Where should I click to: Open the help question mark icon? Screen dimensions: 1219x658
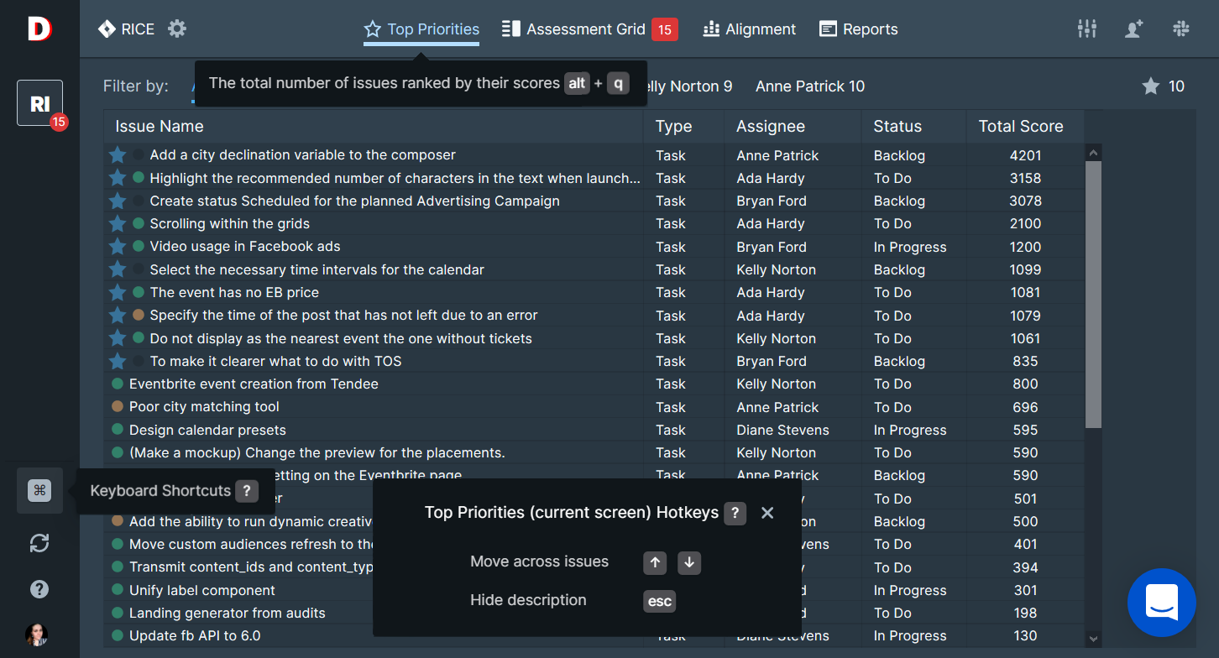pyautogui.click(x=39, y=589)
